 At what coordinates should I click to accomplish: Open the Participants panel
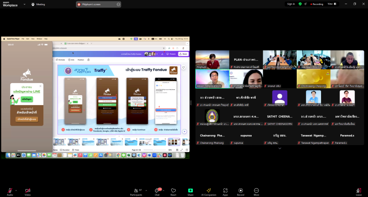point(136,190)
